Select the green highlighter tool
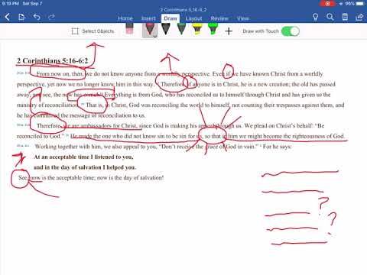Viewport: 367px width, 275px height. pos(213,29)
